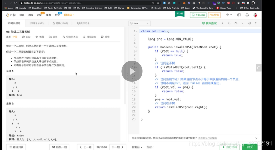Start 模拟面试 mock interview
Viewport: 275px width, 150px height.
pos(209,23)
